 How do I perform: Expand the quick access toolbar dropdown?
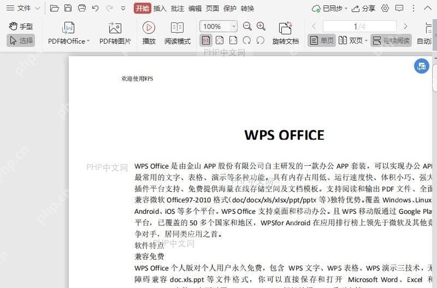pos(123,9)
